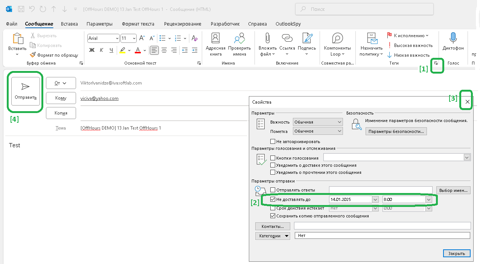Check 'Не автоархивировать' checkbox
480x264 pixels.
(x=273, y=142)
